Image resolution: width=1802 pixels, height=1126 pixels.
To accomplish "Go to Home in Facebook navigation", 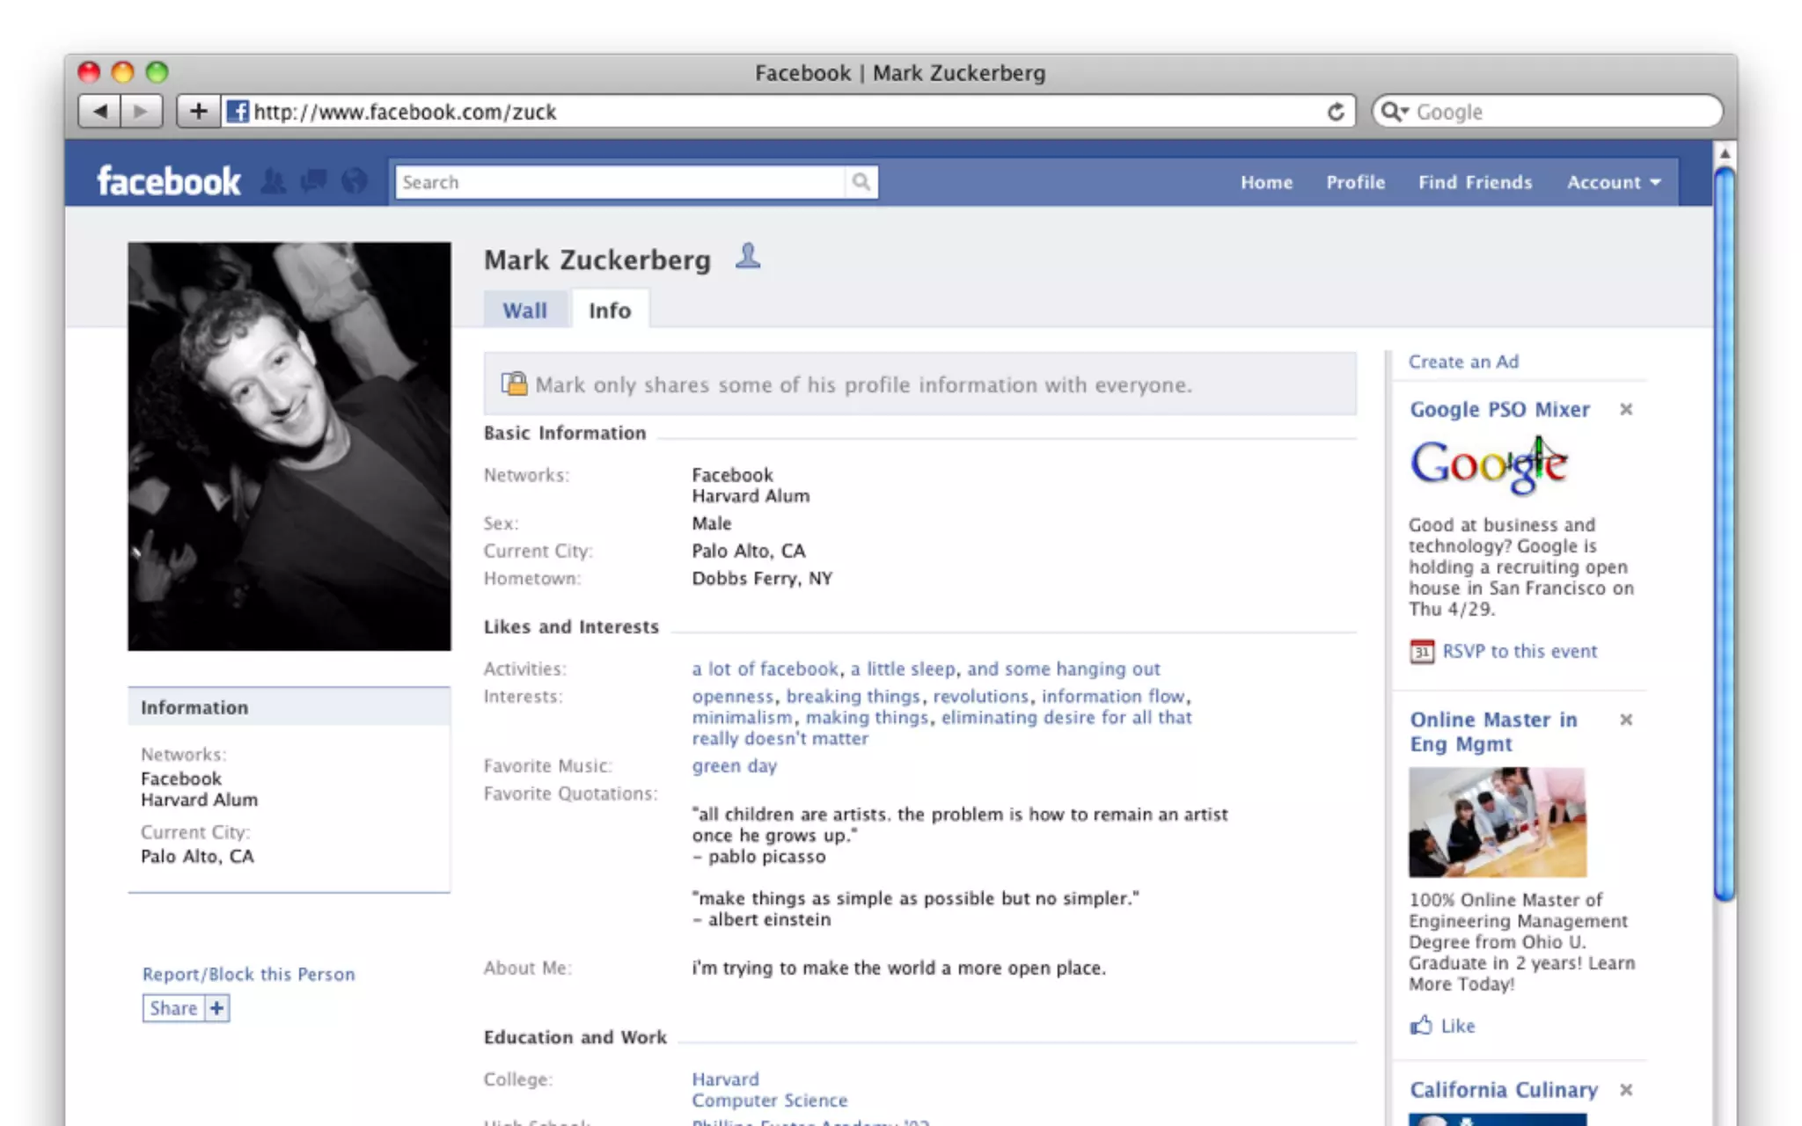I will (1266, 182).
